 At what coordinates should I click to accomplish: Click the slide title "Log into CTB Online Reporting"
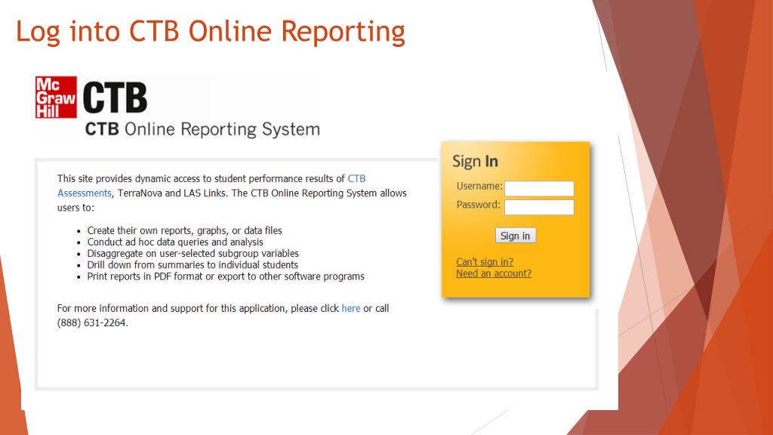[211, 32]
